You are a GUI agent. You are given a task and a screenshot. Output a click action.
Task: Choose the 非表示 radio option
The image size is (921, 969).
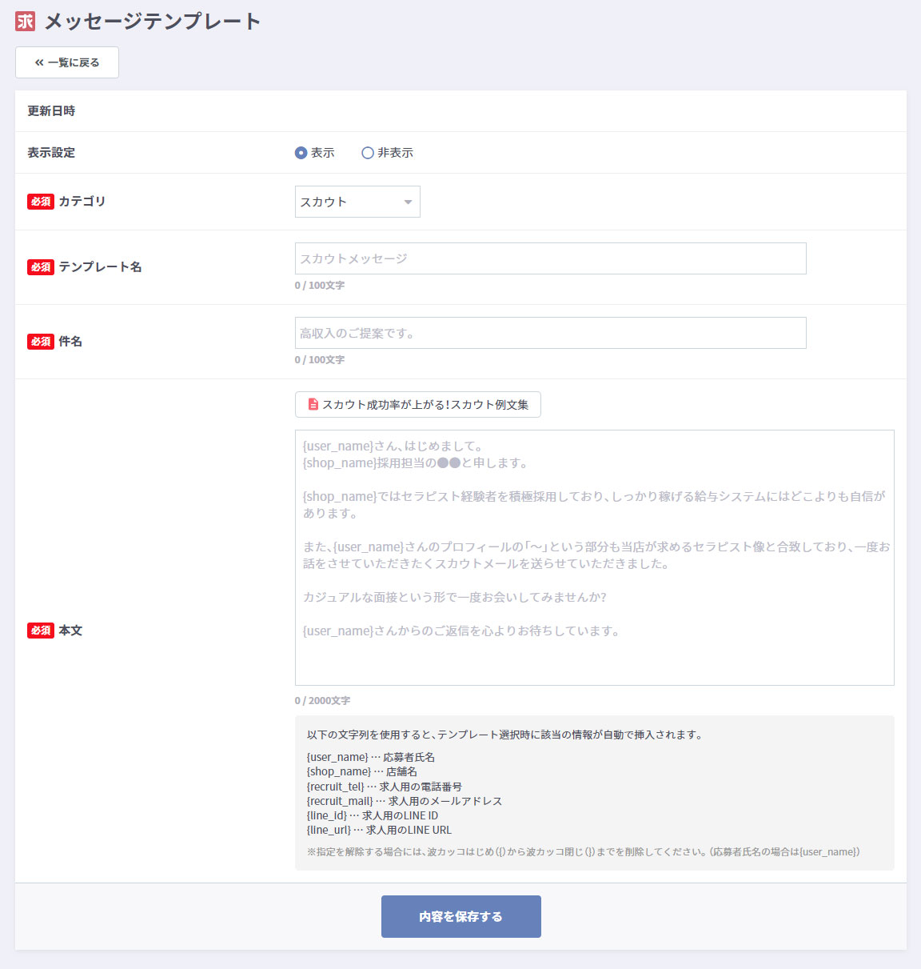tap(368, 153)
